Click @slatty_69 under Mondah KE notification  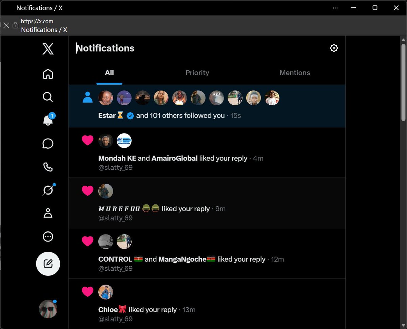[x=115, y=167]
